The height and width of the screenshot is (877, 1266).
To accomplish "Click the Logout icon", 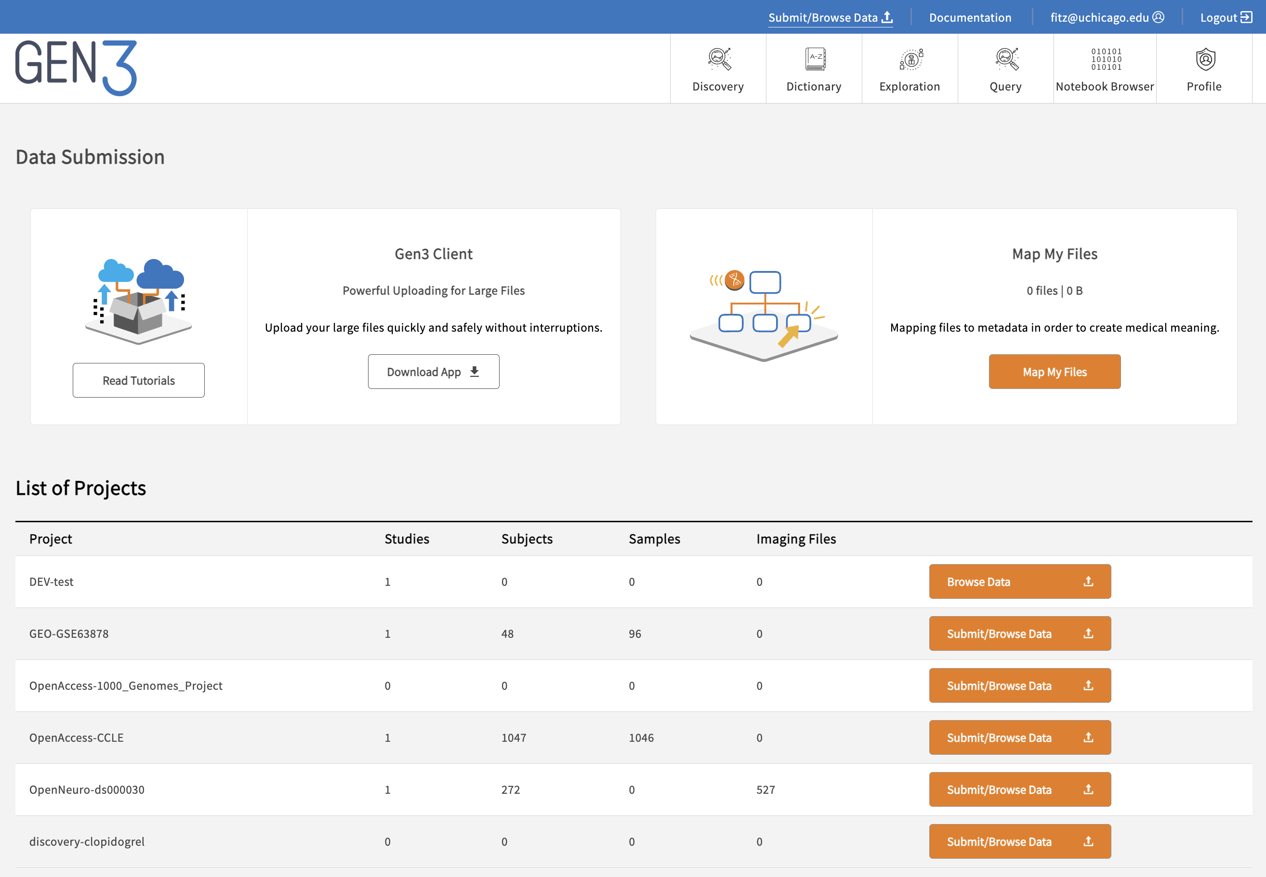I will pyautogui.click(x=1250, y=16).
